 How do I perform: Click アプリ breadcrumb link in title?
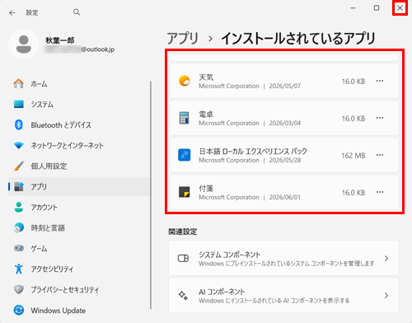click(183, 38)
